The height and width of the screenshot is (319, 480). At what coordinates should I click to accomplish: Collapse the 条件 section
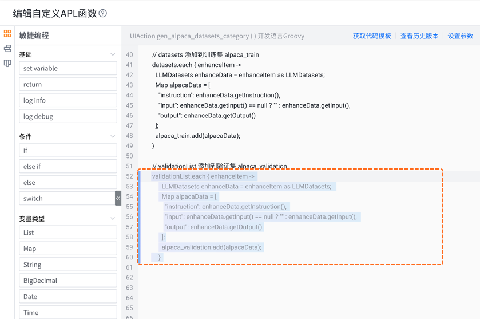tap(113, 136)
